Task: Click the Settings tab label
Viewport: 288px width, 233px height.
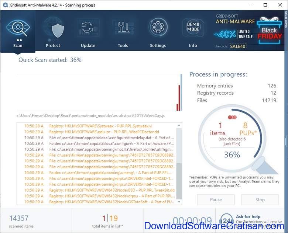Action: point(158,45)
